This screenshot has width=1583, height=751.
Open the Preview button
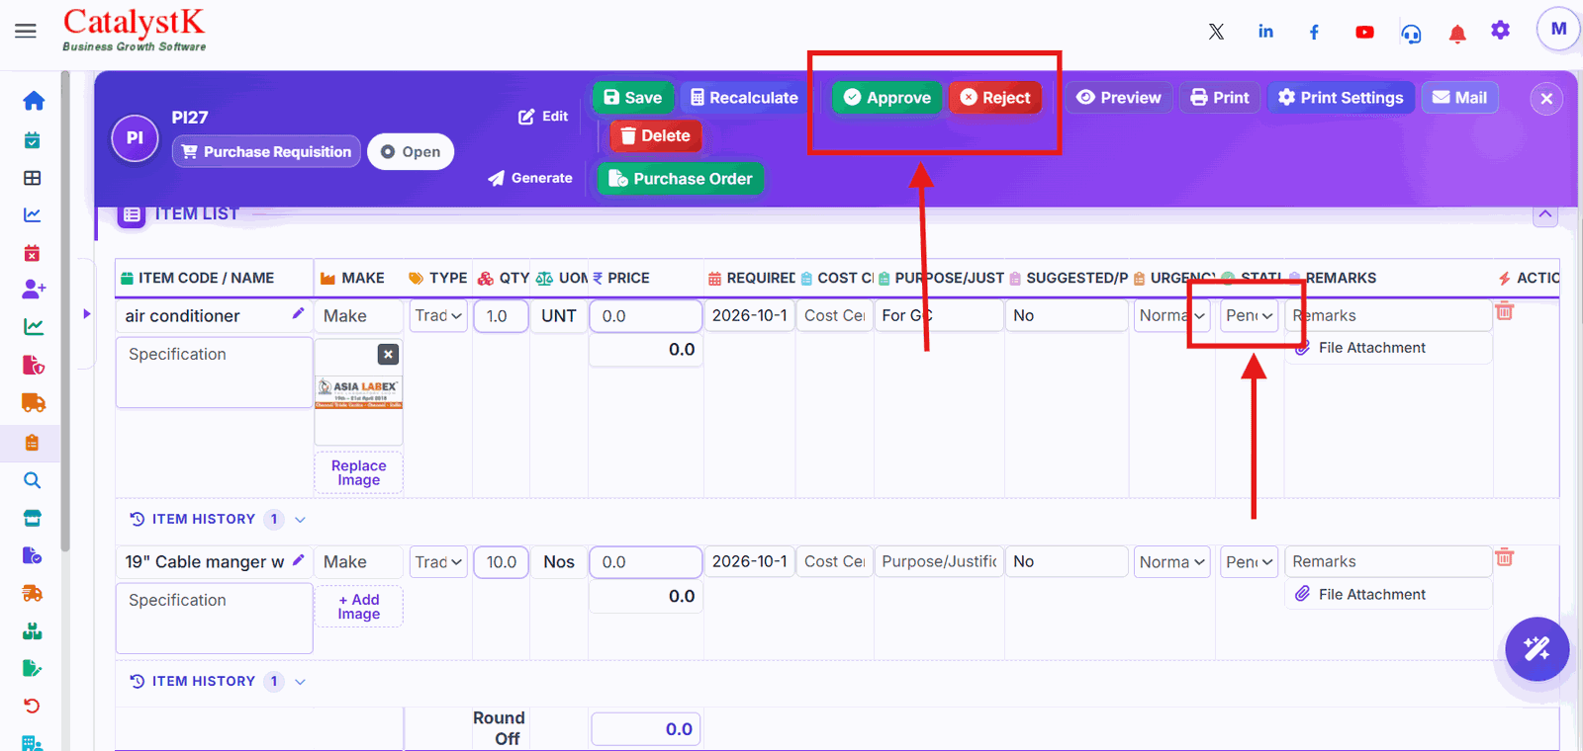[1119, 97]
